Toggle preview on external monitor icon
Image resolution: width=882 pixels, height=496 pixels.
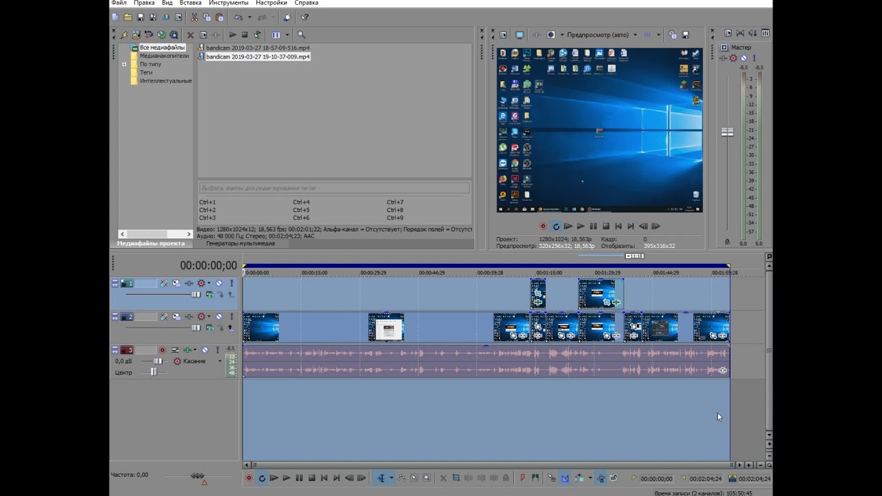(520, 34)
